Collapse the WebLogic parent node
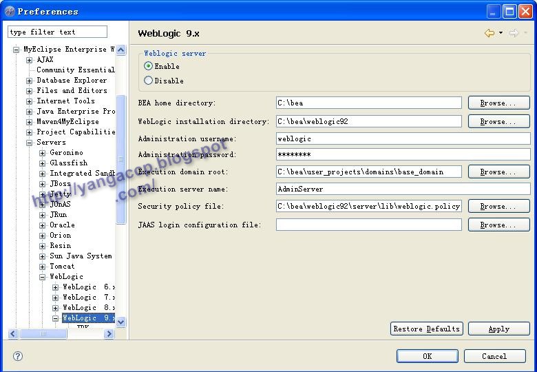This screenshot has width=537, height=372. 42,277
